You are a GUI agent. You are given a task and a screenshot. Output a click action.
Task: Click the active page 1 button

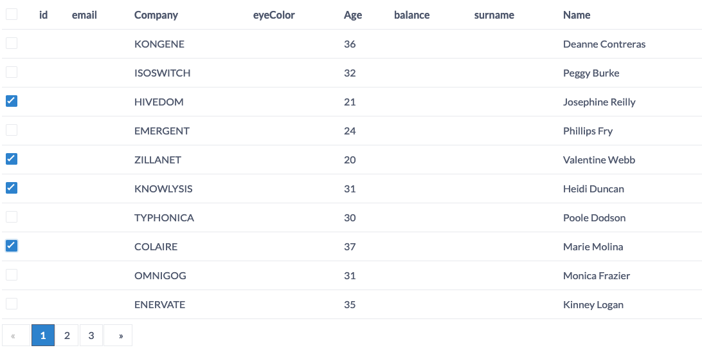43,335
